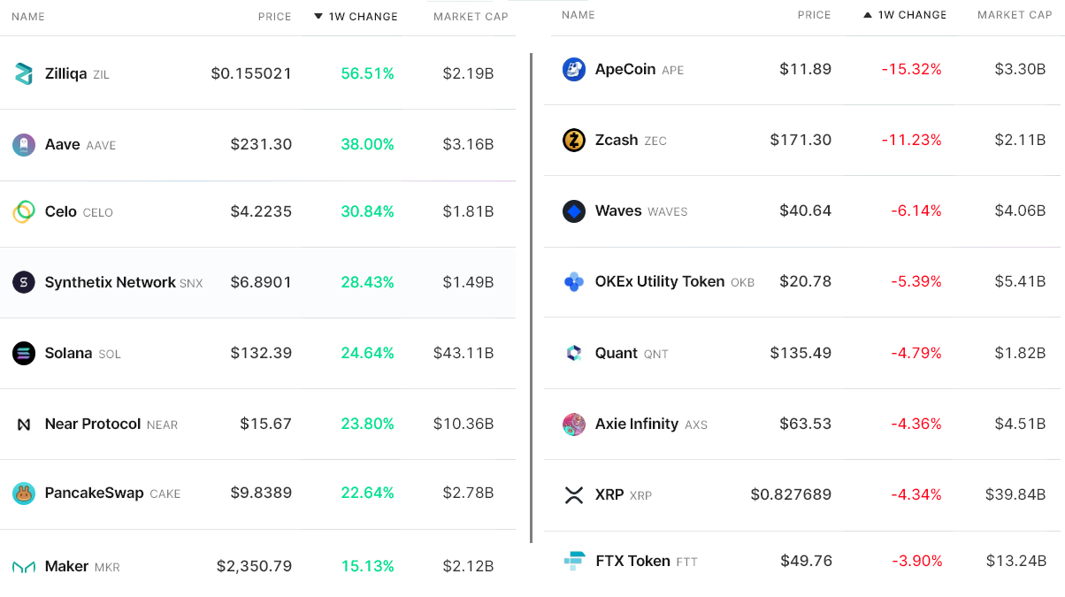Click the Solana logo icon
The image size is (1065, 597).
point(24,354)
